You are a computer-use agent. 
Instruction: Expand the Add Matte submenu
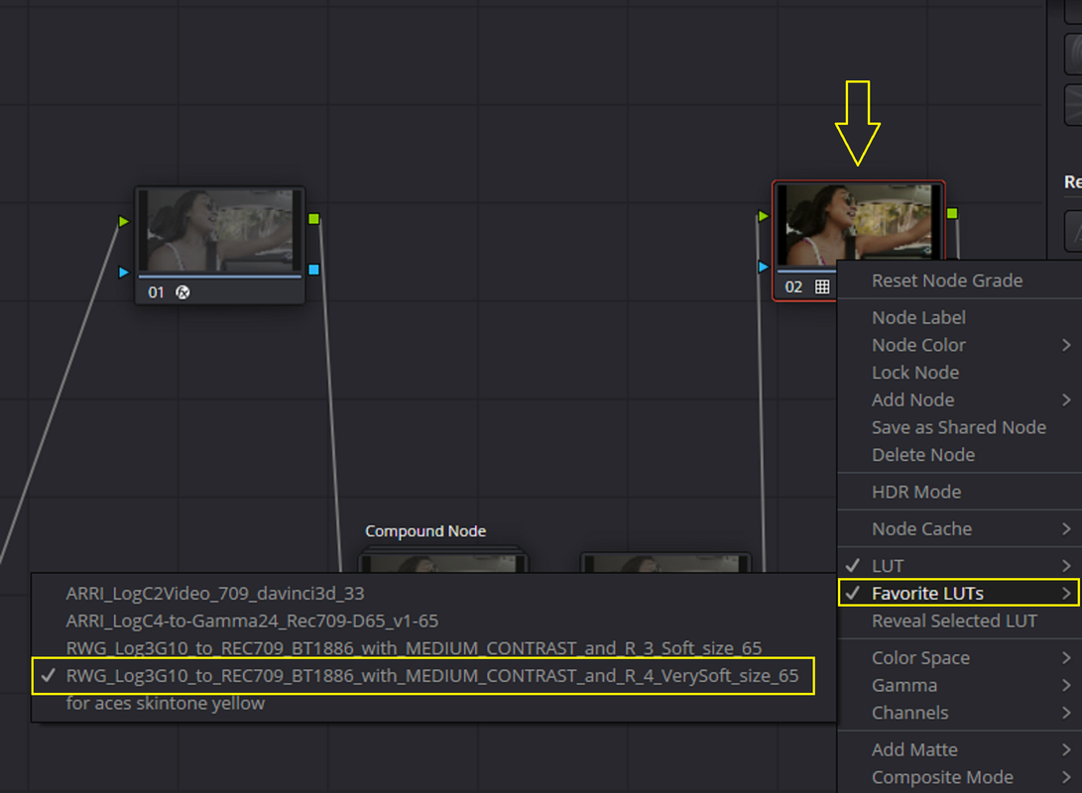coord(959,749)
